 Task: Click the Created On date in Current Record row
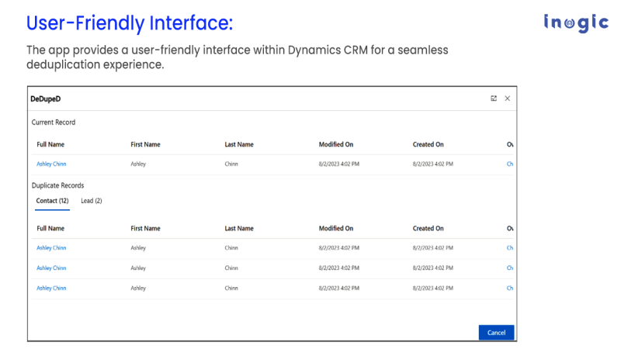[x=433, y=164]
